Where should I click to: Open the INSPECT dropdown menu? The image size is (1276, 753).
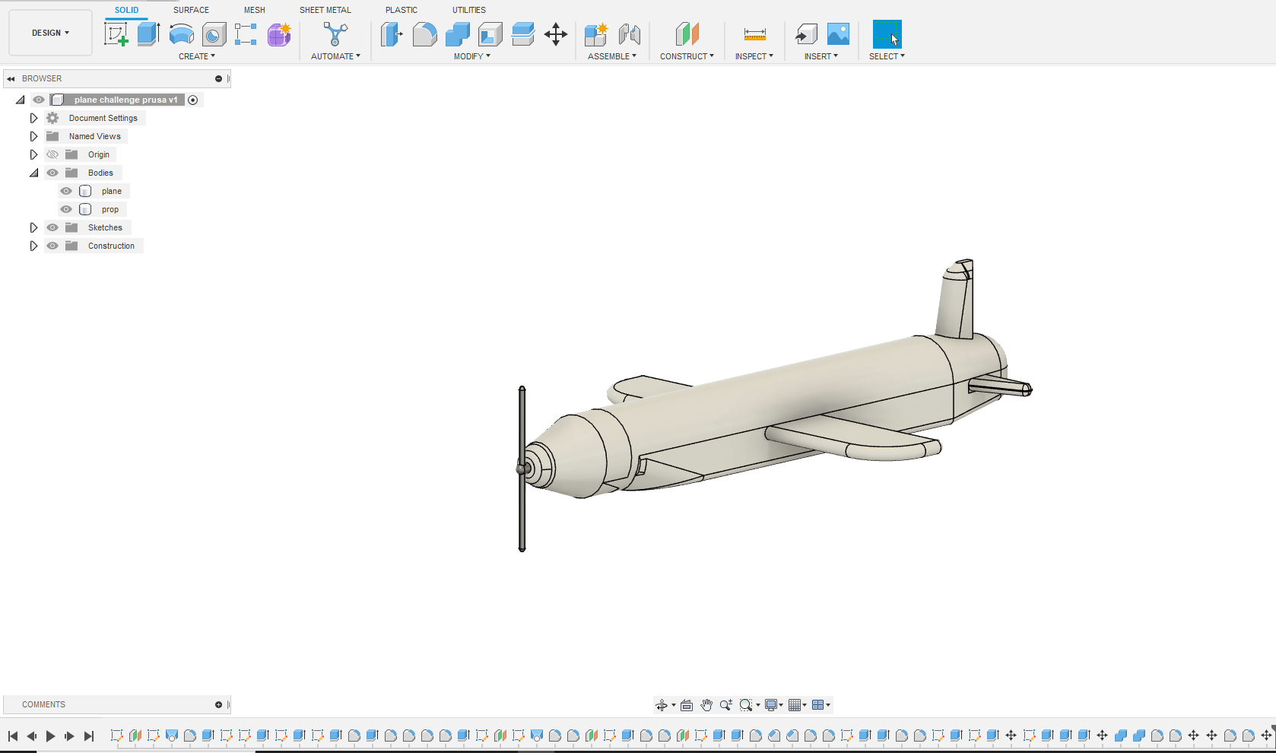point(754,56)
